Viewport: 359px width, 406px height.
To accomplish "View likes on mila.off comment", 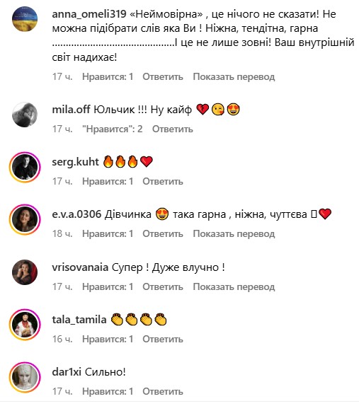I will pos(113,129).
